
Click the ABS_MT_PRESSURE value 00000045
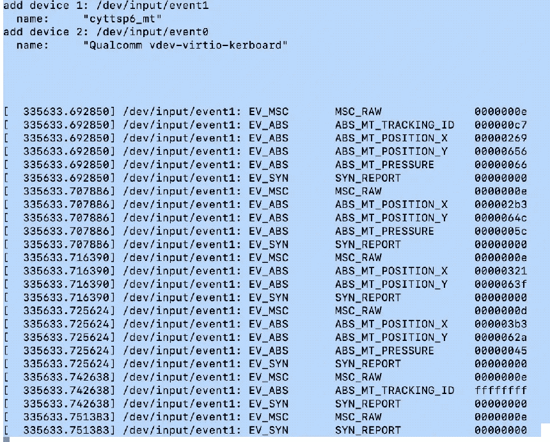(x=501, y=351)
